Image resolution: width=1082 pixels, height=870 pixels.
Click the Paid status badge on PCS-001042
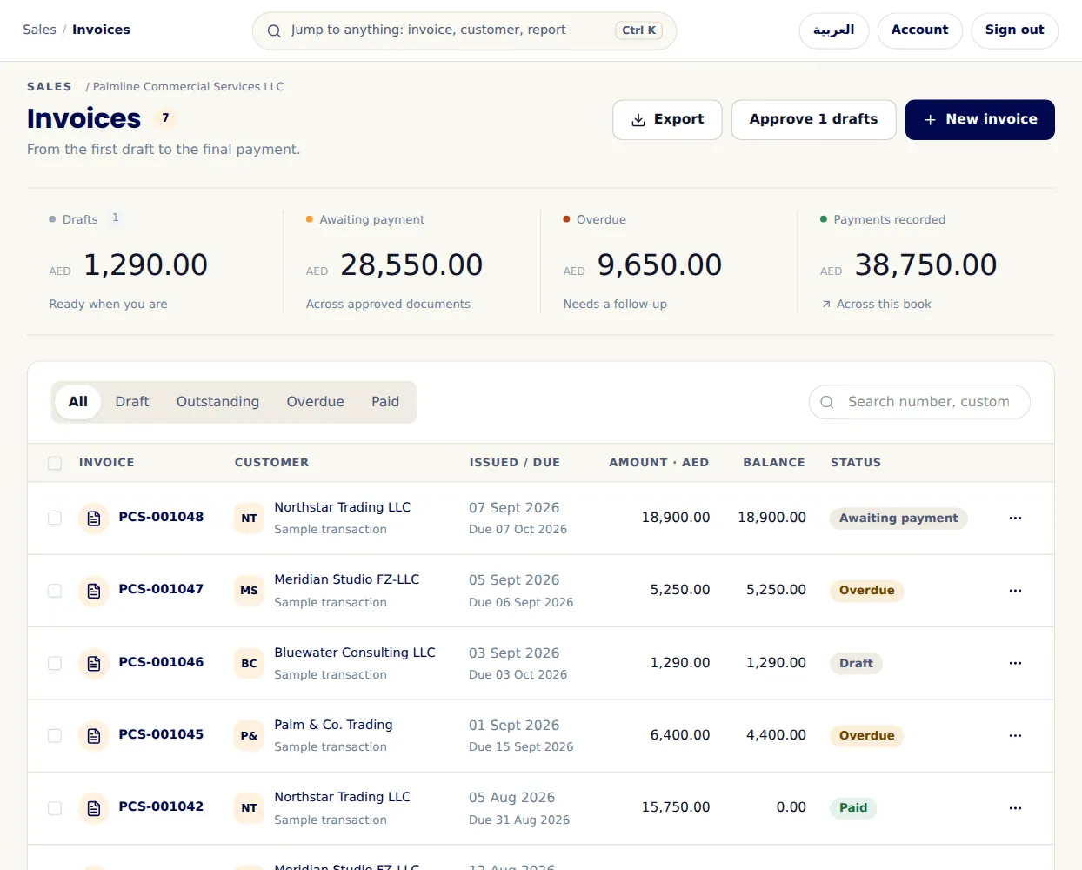click(x=853, y=808)
